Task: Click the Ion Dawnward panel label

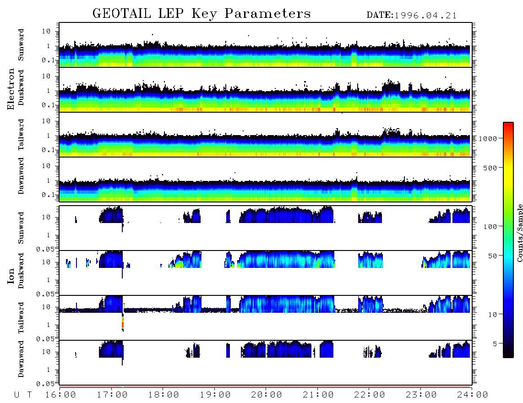Action: (21, 359)
